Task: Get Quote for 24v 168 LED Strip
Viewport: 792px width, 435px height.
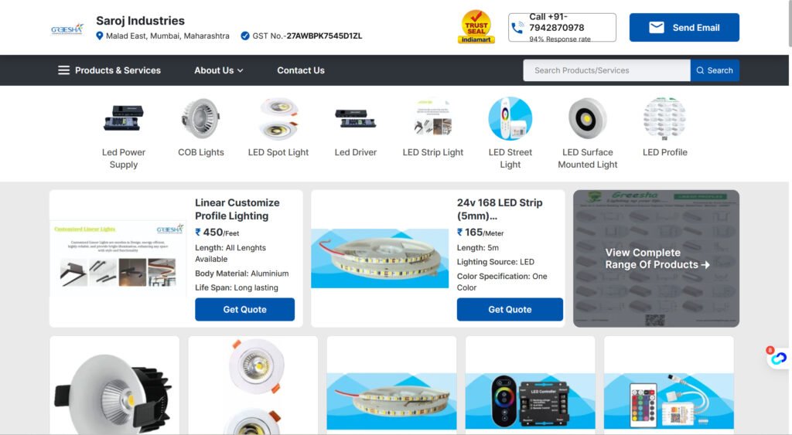Action: coord(510,309)
